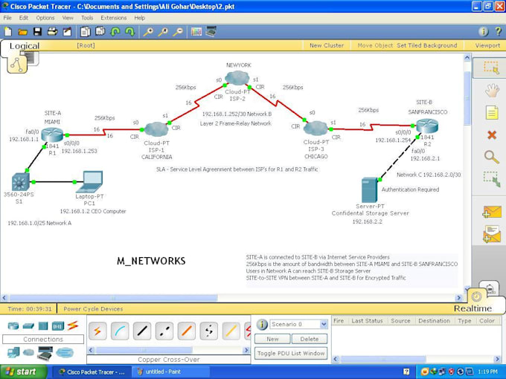Delete the current scenario
Viewport: 506px width, 379px height.
click(x=310, y=339)
